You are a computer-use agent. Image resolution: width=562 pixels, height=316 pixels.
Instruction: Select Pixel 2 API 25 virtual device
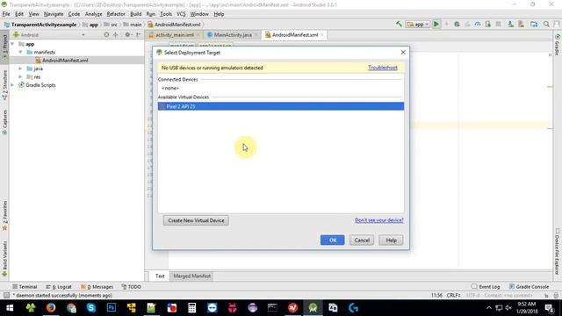pyautogui.click(x=281, y=106)
